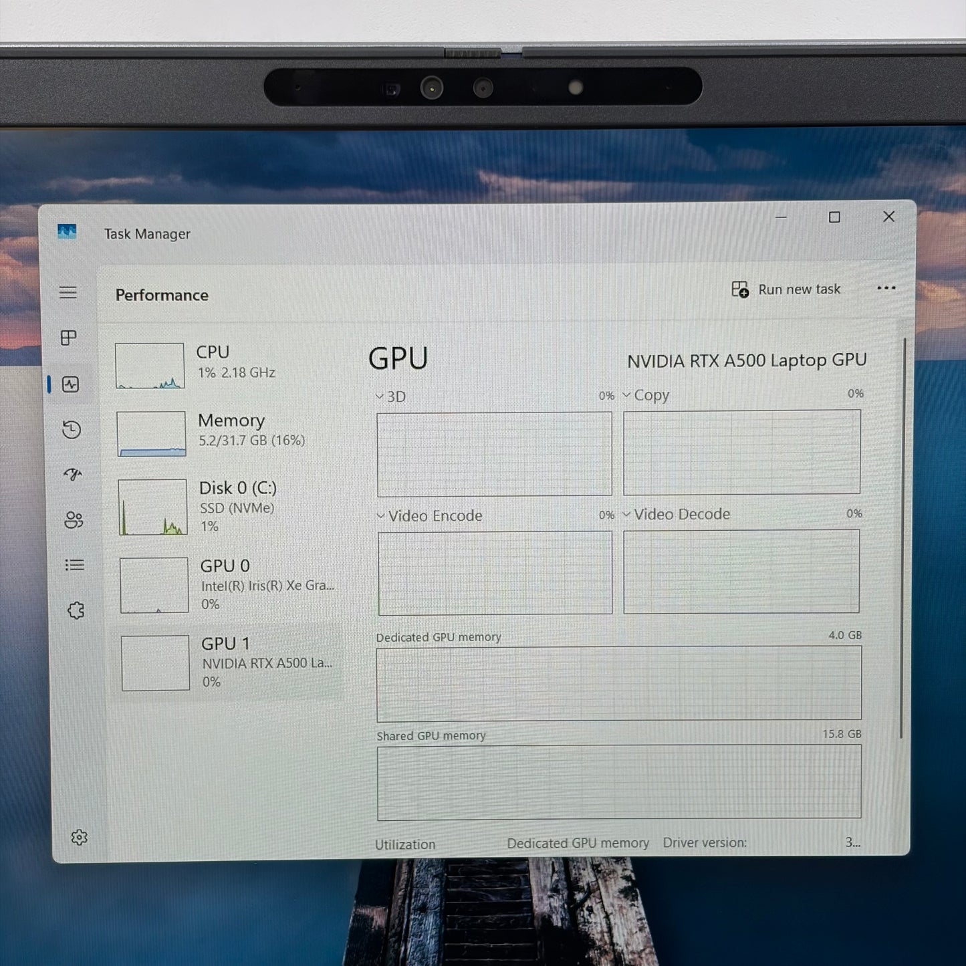
Task: Maximize the Task Manager window
Action: pyautogui.click(x=834, y=217)
